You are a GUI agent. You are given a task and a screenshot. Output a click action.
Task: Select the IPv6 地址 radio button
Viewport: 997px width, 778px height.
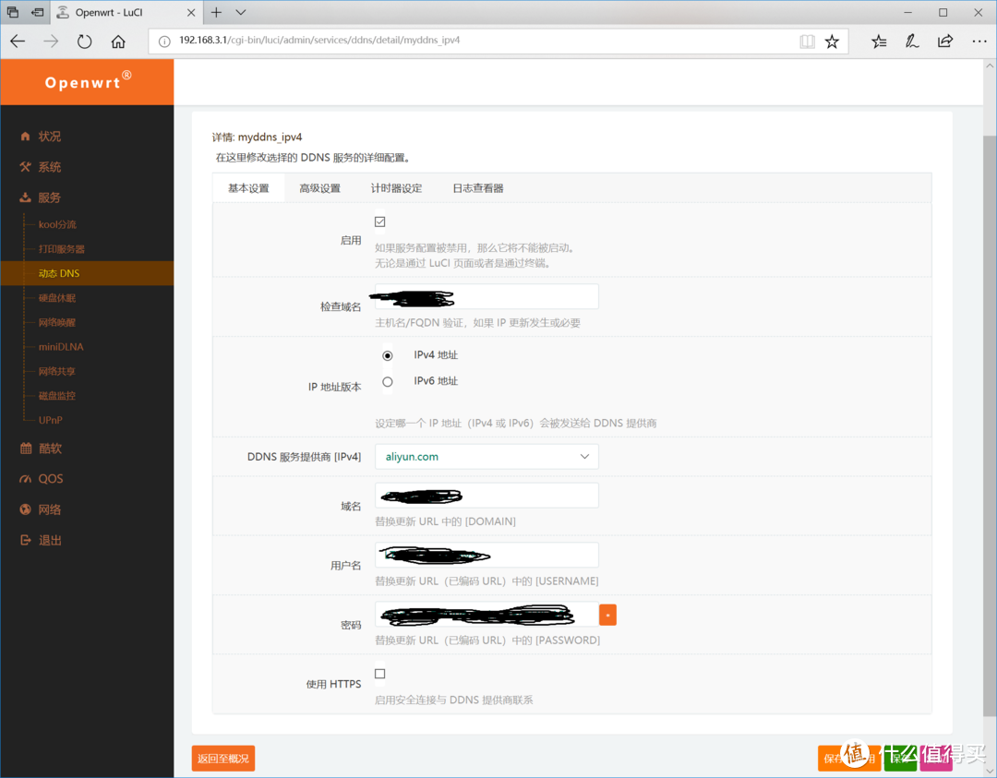point(387,380)
